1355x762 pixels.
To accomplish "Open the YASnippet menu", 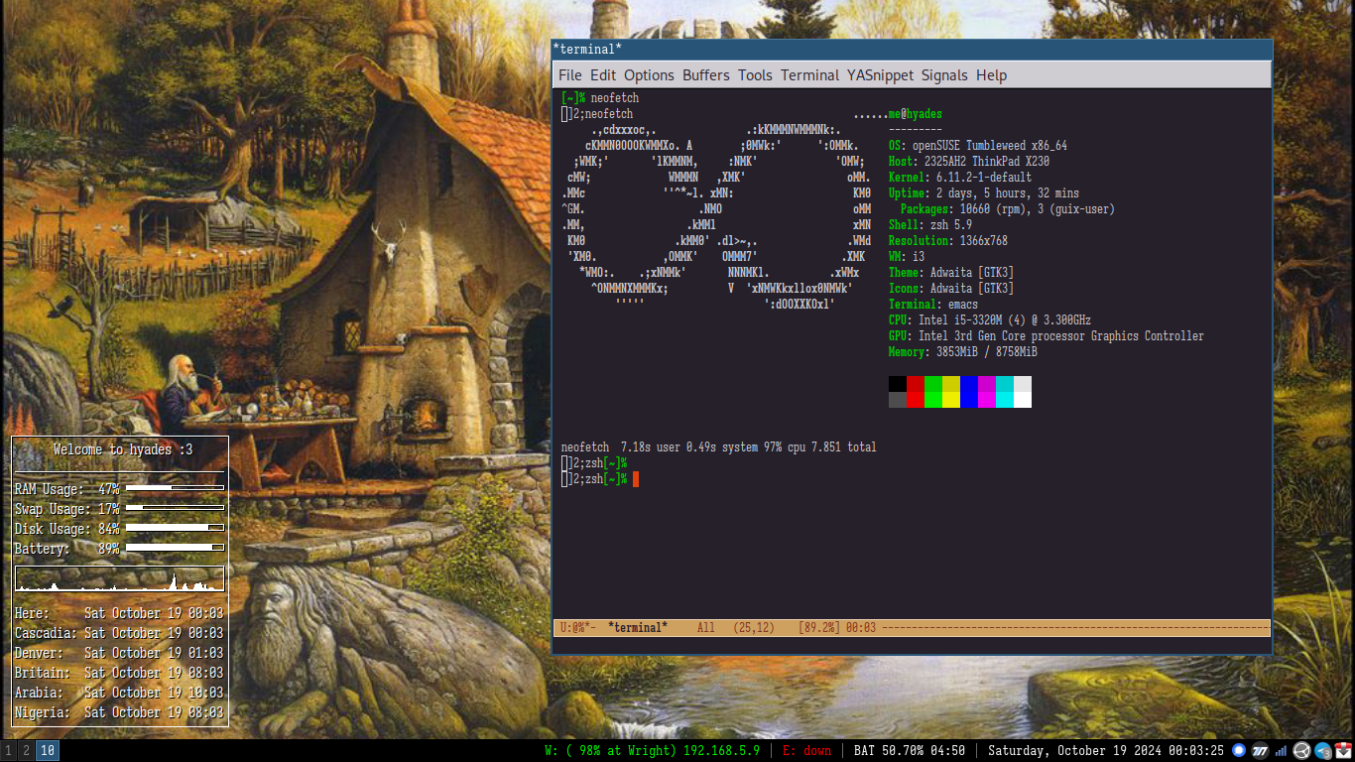I will click(x=880, y=75).
